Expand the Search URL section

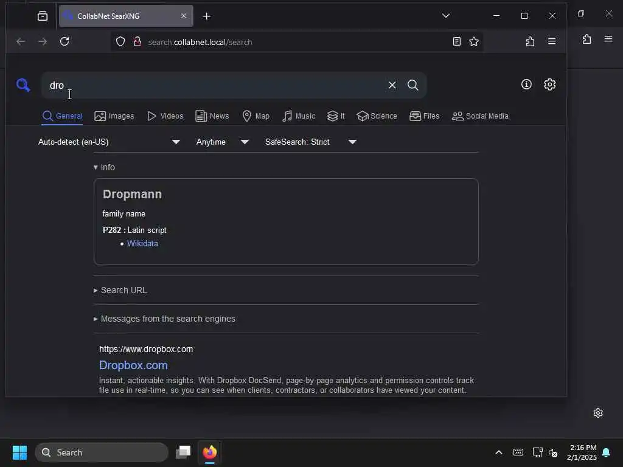tap(120, 290)
